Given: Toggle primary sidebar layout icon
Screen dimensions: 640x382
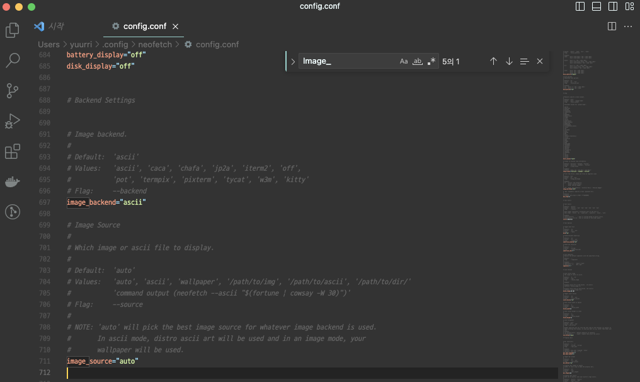Looking at the screenshot, I should pyautogui.click(x=580, y=6).
